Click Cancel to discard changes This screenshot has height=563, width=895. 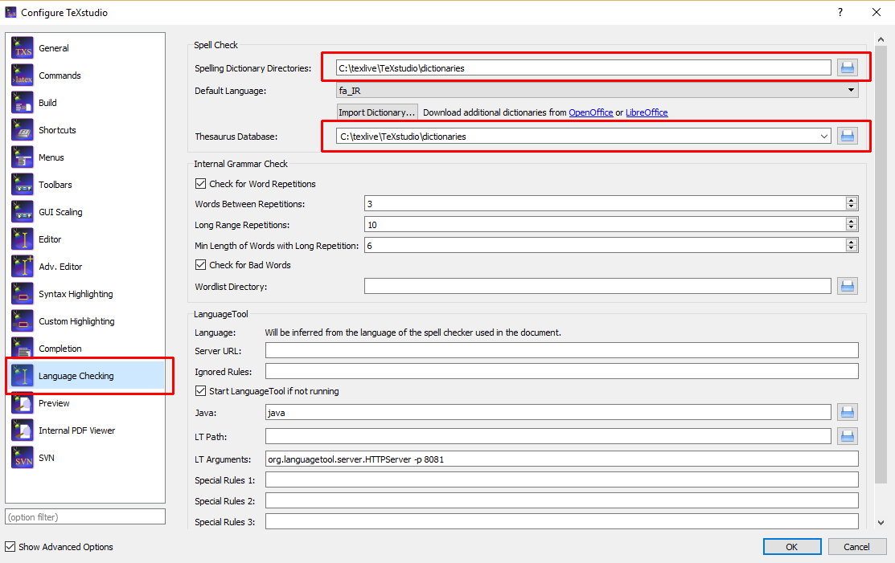click(856, 546)
